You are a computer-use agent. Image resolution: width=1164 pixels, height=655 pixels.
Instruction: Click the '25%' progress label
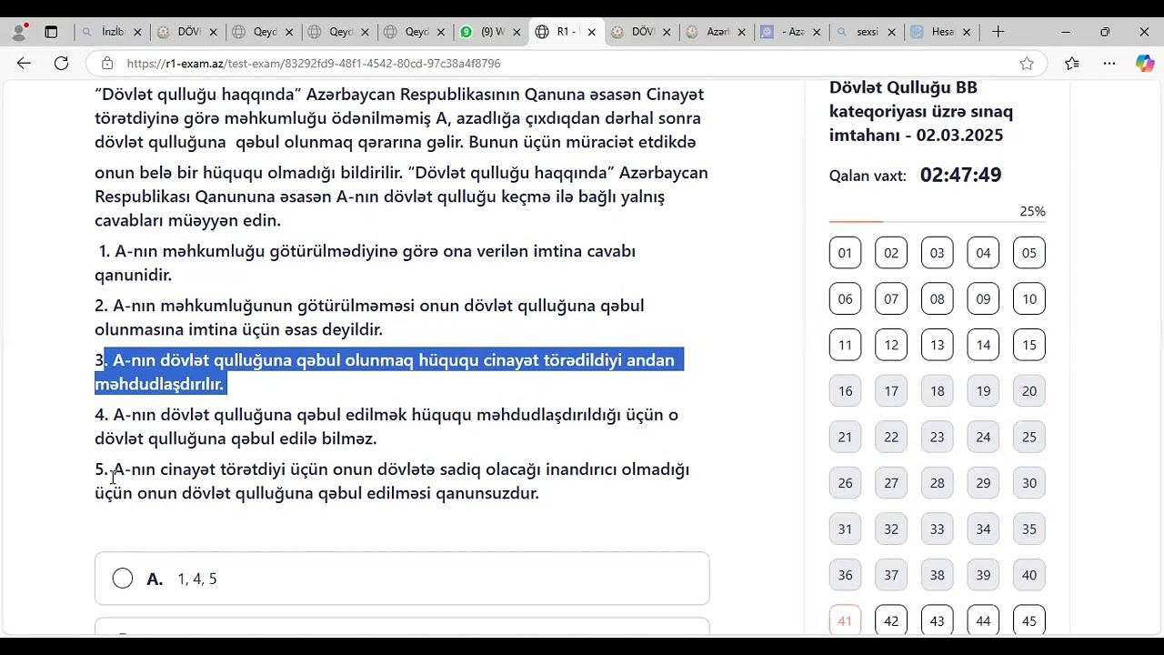pyautogui.click(x=1032, y=211)
